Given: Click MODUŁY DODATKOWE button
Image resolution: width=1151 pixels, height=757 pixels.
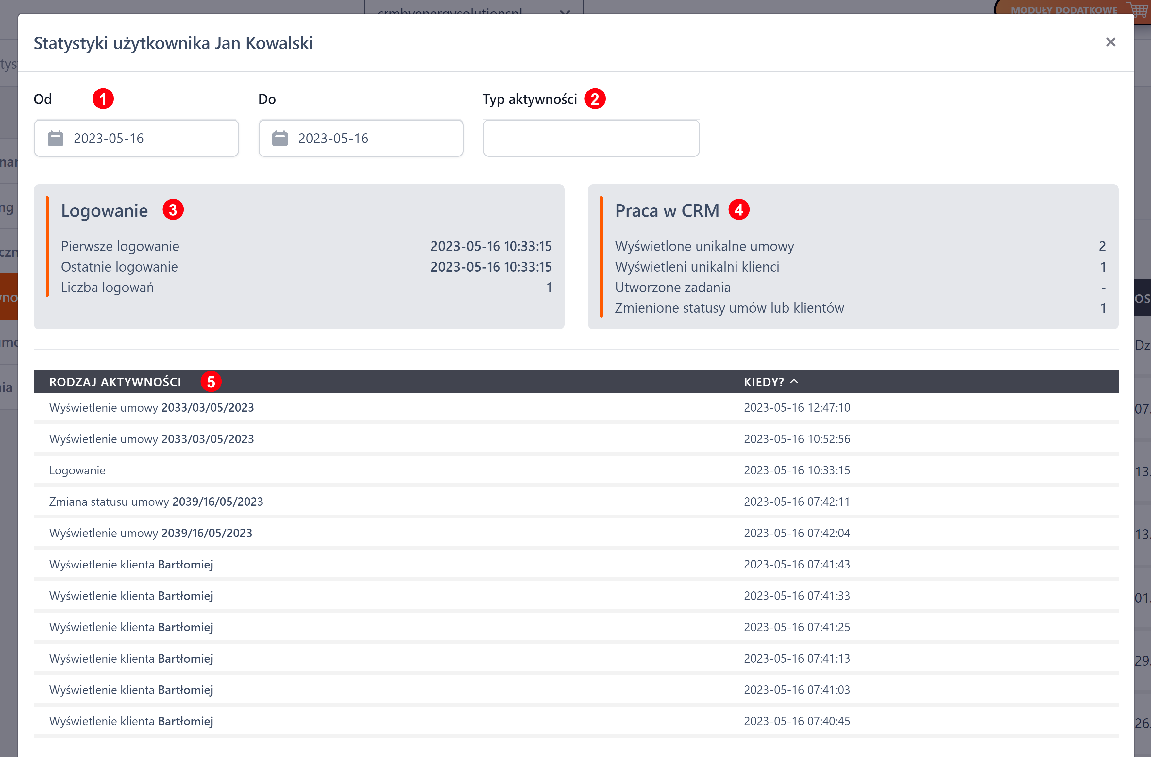Looking at the screenshot, I should point(1063,9).
